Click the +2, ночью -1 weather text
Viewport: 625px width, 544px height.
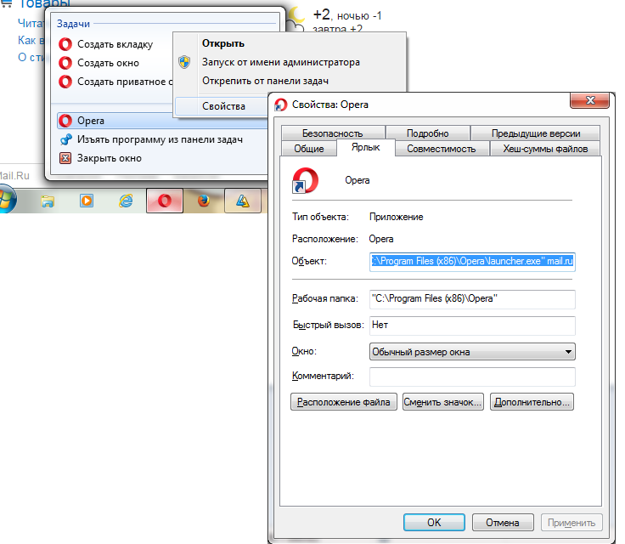tap(347, 15)
